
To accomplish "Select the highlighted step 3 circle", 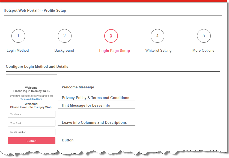I will click(x=111, y=36).
